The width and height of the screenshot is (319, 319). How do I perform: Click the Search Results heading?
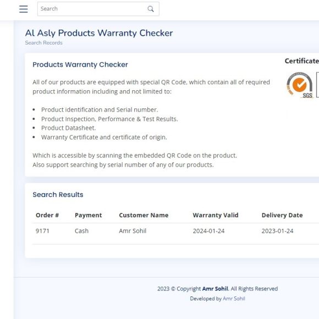point(58,195)
